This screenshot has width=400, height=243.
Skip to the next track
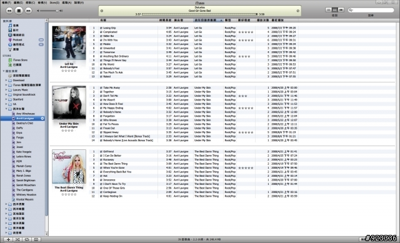pyautogui.click(x=28, y=11)
